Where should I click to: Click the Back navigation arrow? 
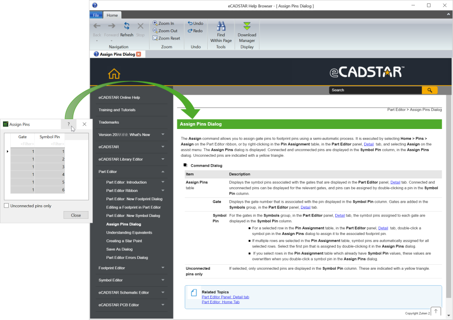click(97, 26)
